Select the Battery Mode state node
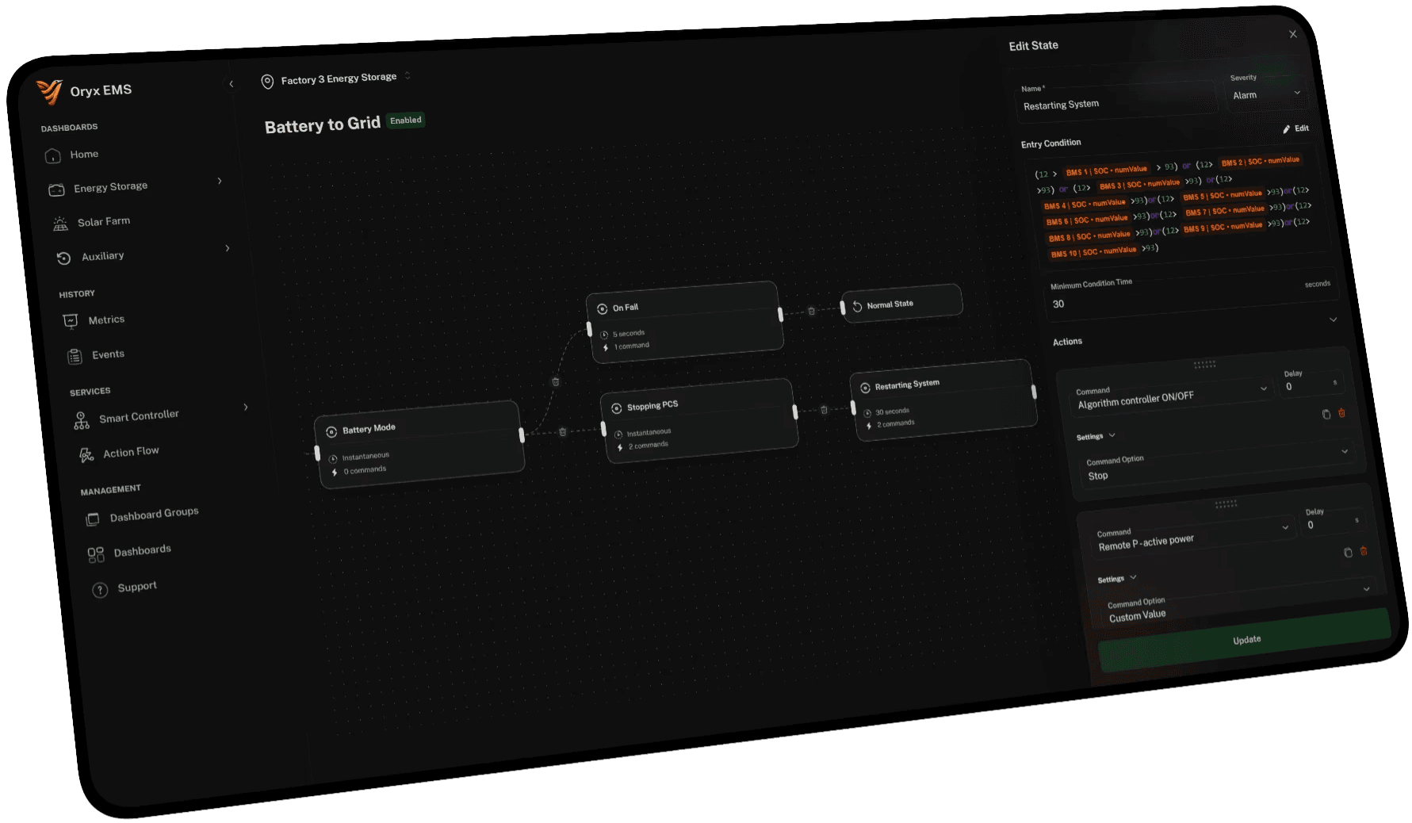Screen dimensions: 1412x823 click(419, 445)
